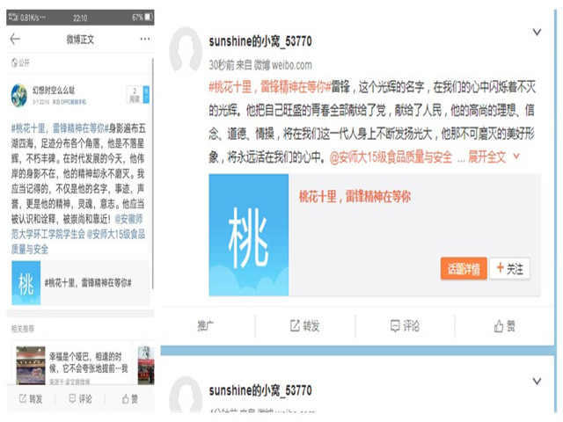563x422 pixels.
Task: Tap the back arrow in mobile header
Action: (x=15, y=40)
